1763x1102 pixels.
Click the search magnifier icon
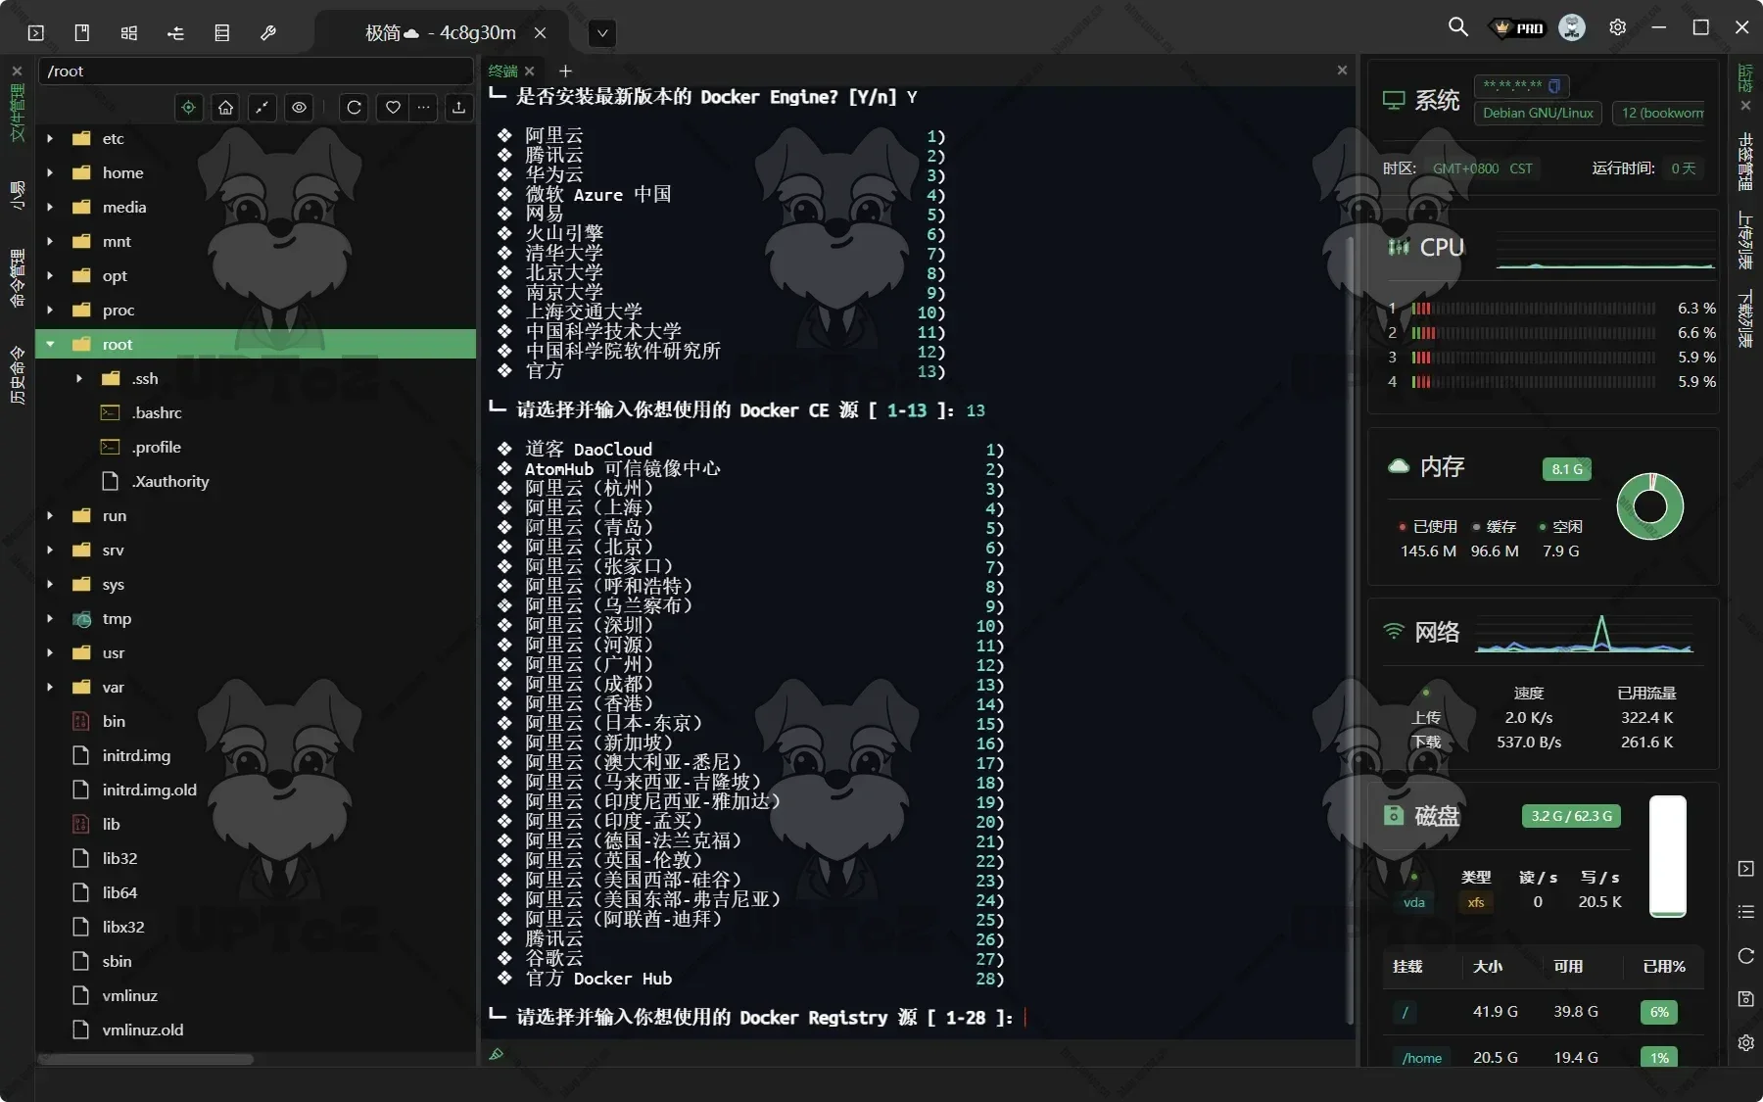coord(1458,27)
